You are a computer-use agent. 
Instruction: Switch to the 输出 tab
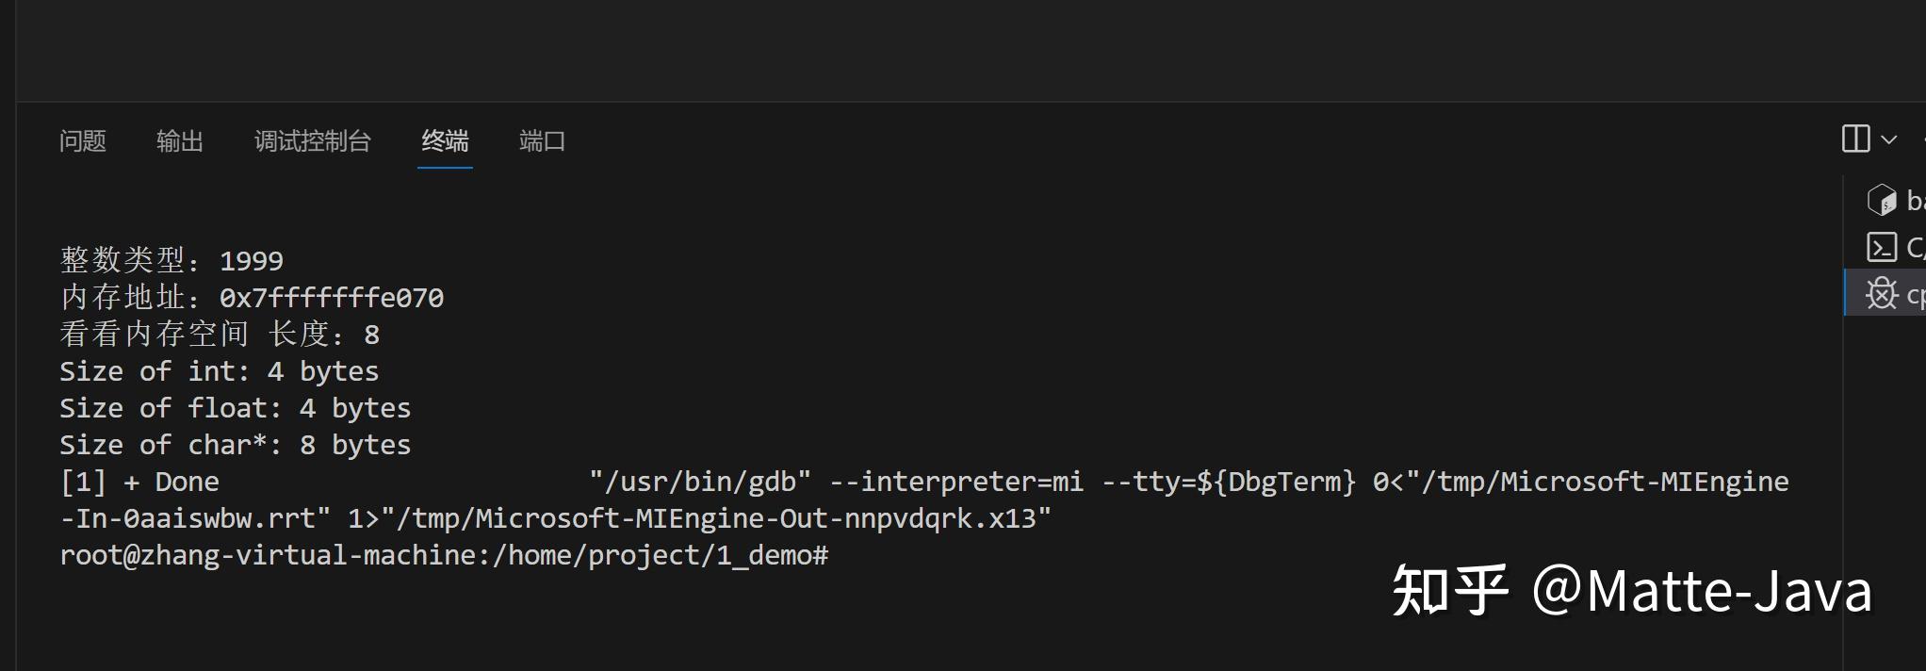[x=180, y=140]
